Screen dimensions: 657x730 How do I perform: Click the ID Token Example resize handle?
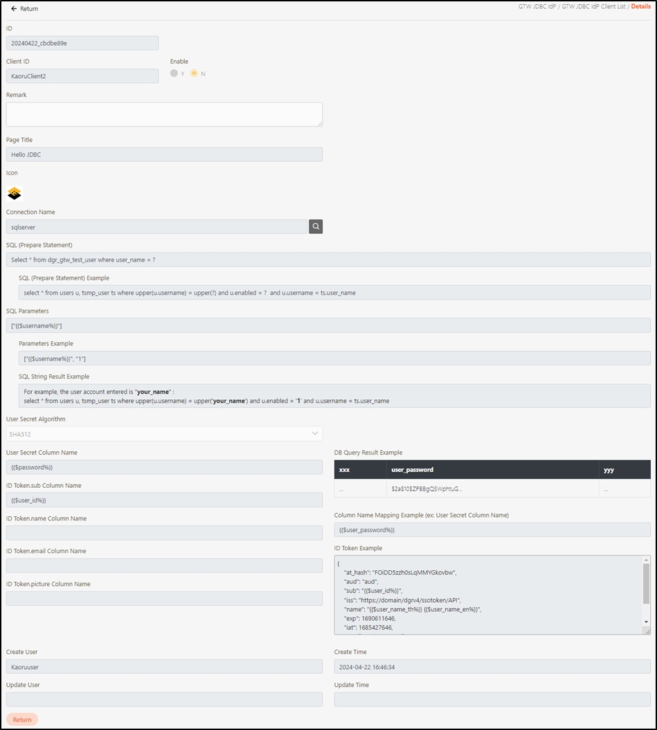(x=647, y=631)
